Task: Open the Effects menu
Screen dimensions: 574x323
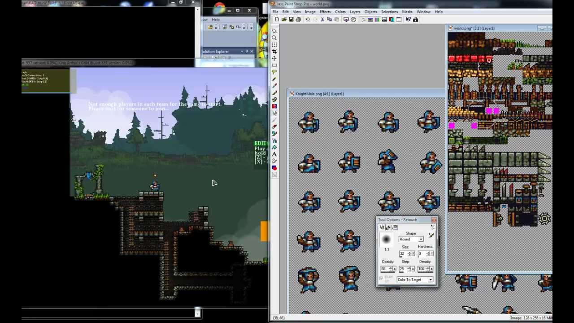Action: click(x=325, y=12)
